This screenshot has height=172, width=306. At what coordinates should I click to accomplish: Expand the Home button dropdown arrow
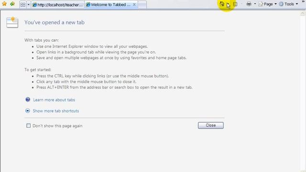pyautogui.click(x=228, y=4)
